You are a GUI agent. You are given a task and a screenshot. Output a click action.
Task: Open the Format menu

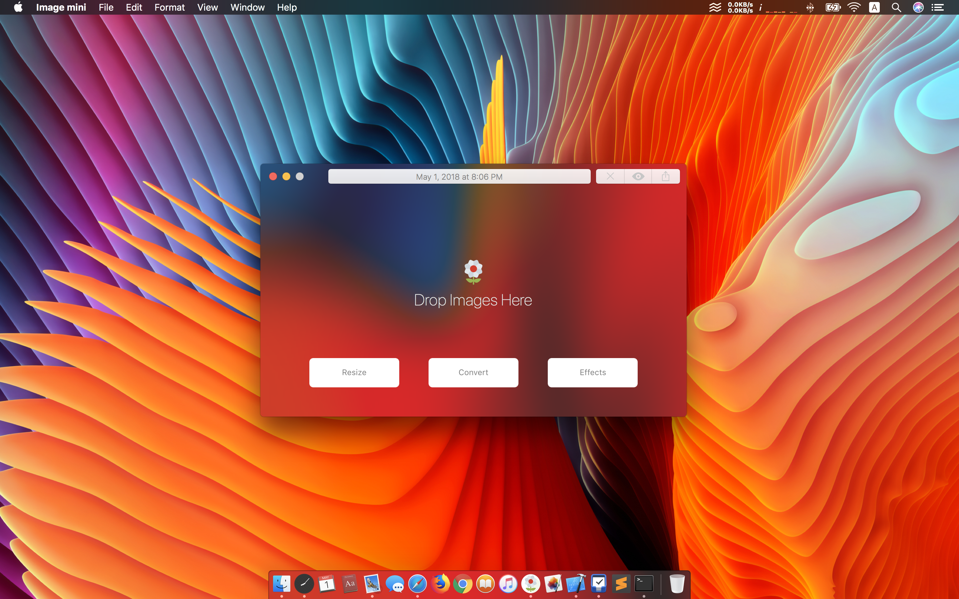[169, 7]
